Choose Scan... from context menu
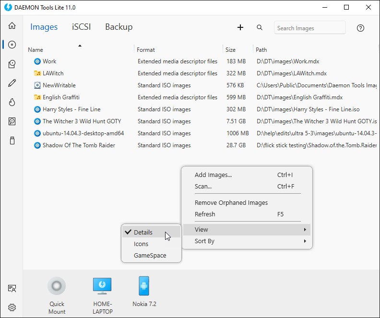 click(x=247, y=187)
